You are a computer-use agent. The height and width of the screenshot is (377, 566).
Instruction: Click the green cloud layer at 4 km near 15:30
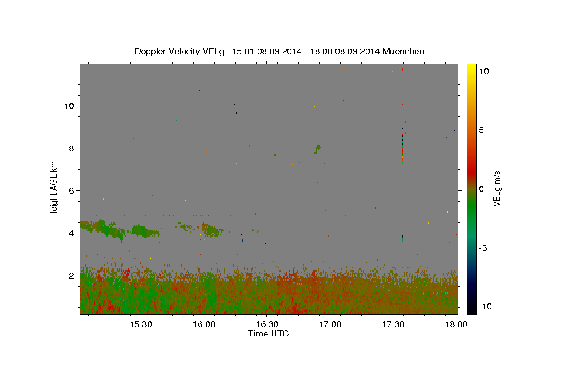[145, 231]
